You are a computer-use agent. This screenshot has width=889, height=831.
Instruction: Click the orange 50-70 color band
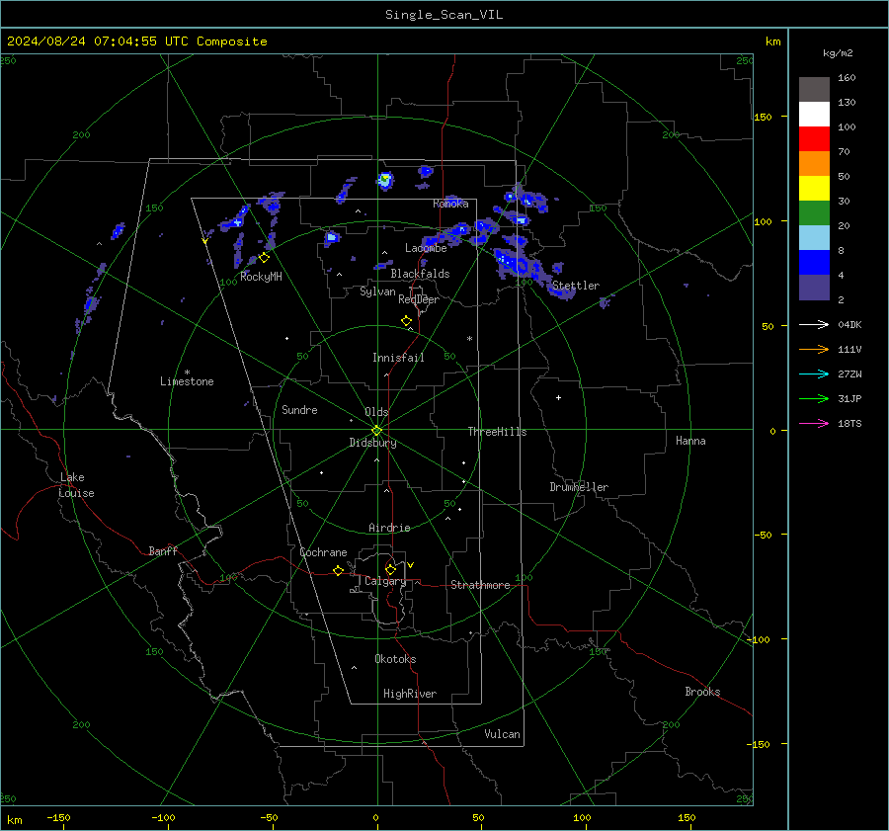pyautogui.click(x=814, y=164)
